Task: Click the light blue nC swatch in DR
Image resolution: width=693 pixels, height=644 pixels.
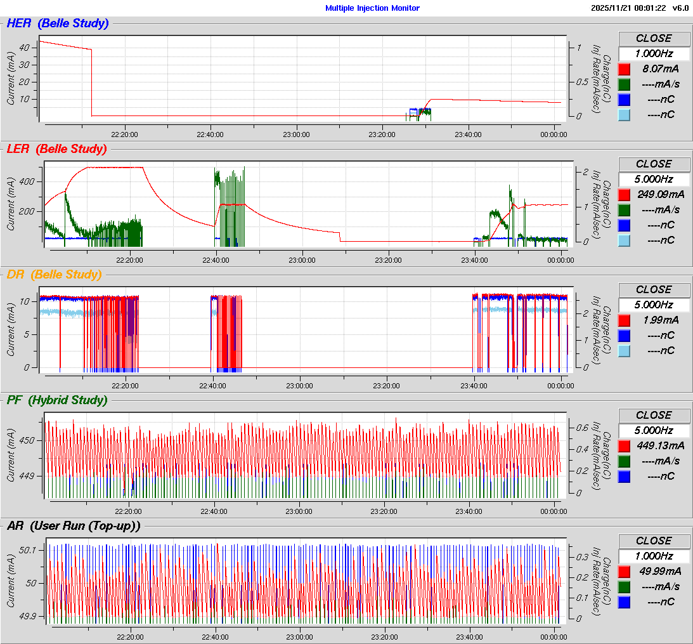Action: click(625, 351)
